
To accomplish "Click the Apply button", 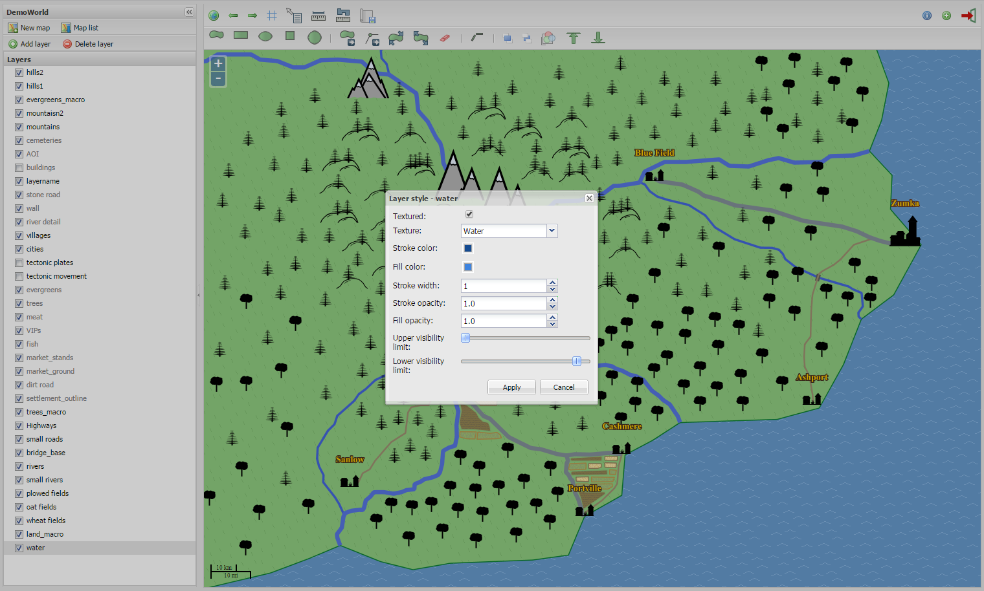I will tap(511, 387).
